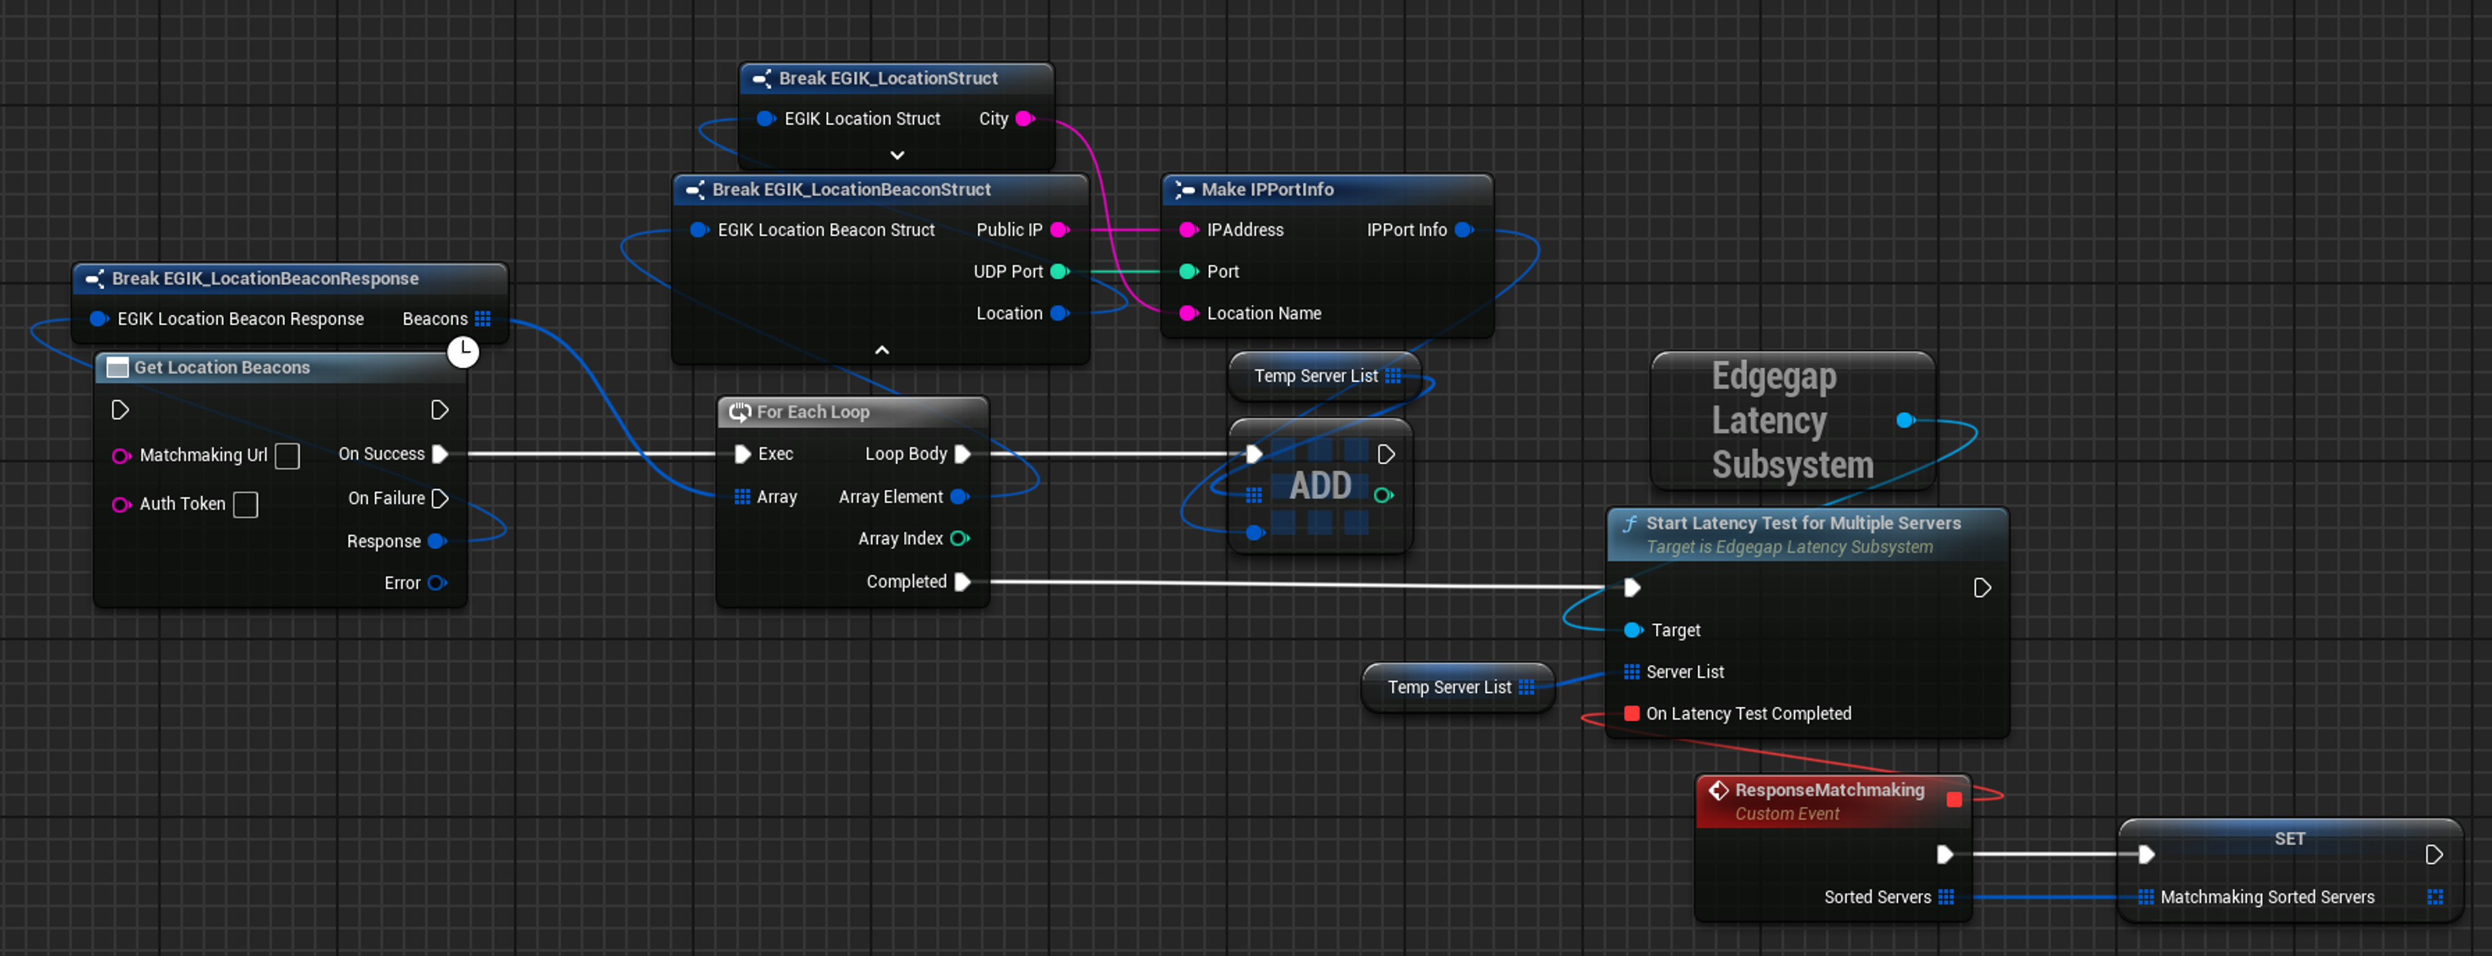
Task: Click the On Latency Test Completed delegate pin
Action: (1632, 713)
